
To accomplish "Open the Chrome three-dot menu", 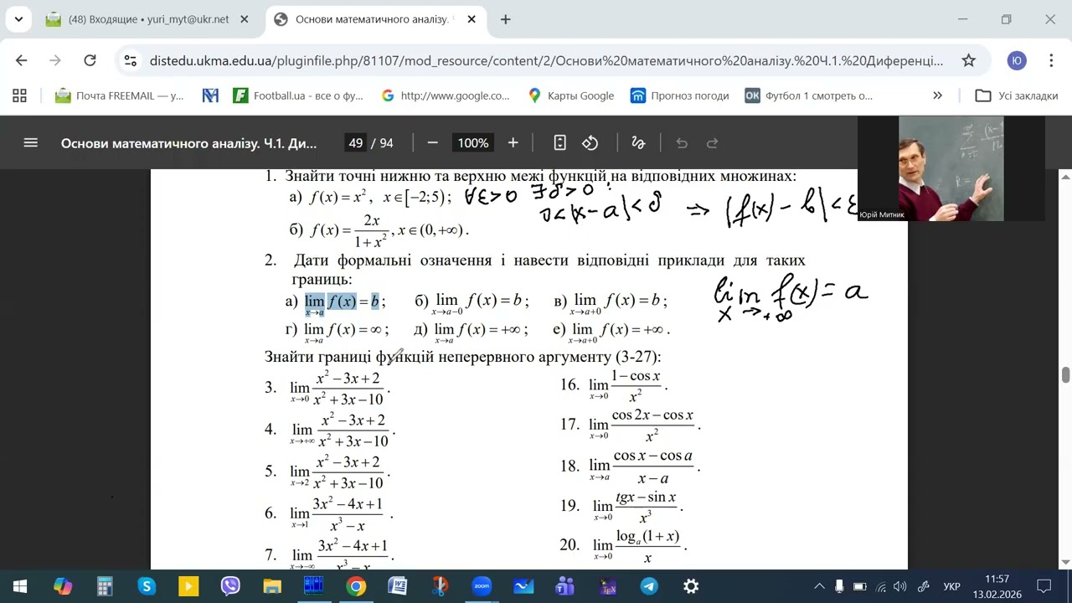I will pyautogui.click(x=1051, y=60).
